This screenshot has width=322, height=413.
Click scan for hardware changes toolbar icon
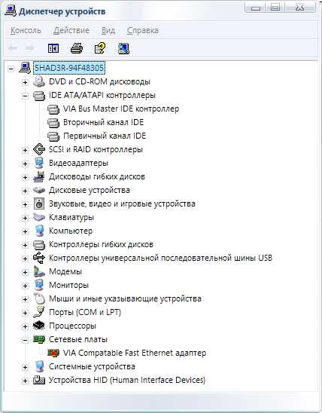(x=123, y=48)
